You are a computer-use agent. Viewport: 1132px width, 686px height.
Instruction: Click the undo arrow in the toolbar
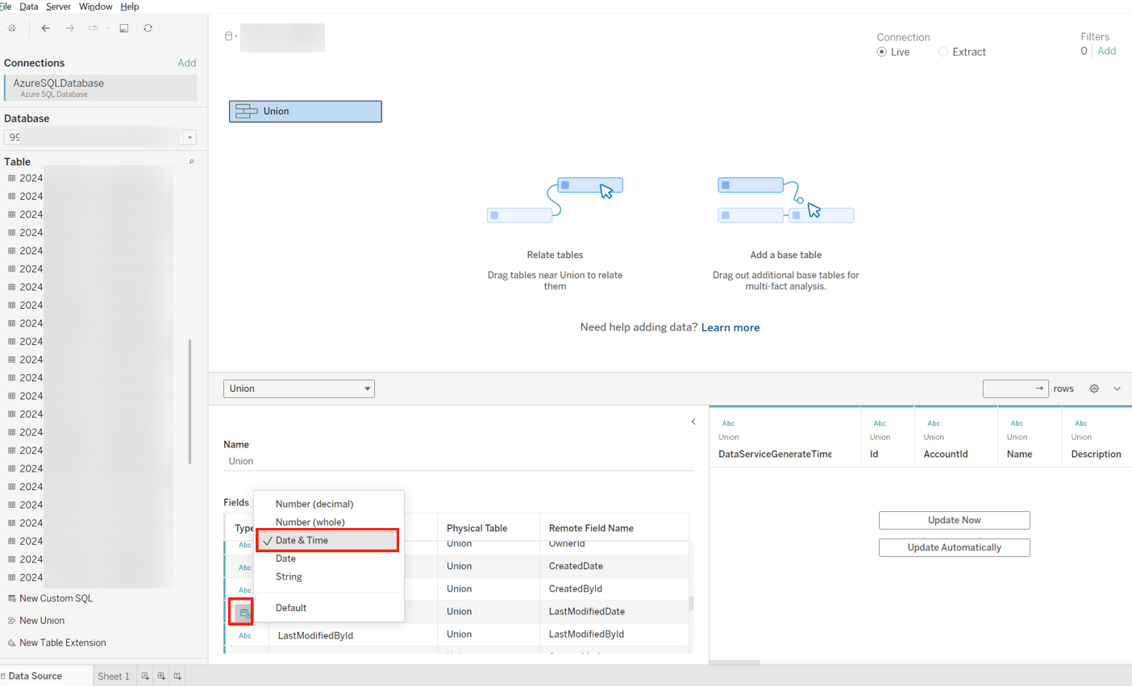[46, 27]
